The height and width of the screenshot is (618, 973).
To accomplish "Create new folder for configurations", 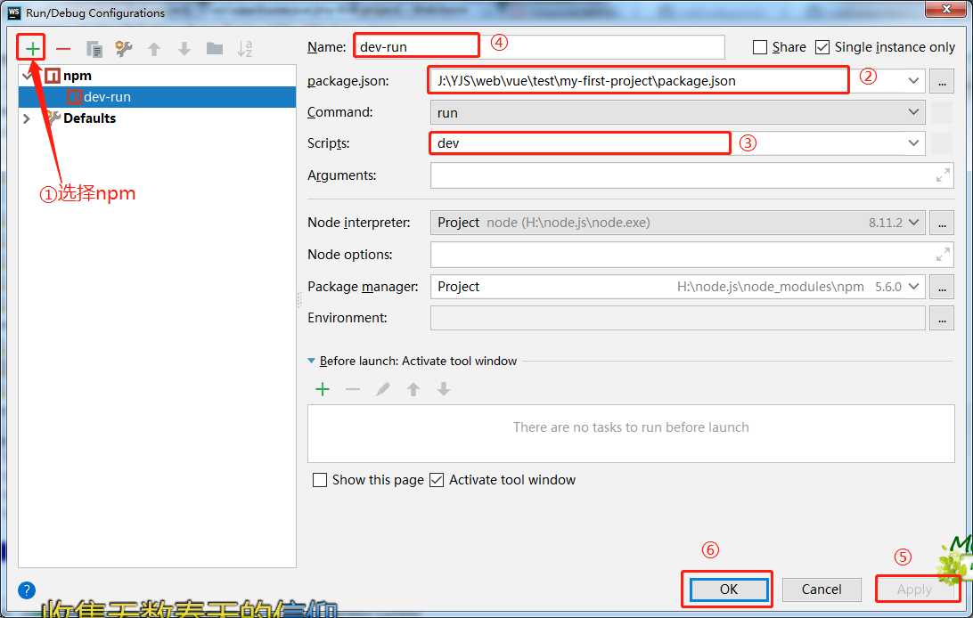I will [x=215, y=48].
